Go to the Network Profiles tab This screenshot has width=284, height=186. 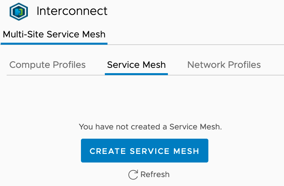pyautogui.click(x=224, y=65)
